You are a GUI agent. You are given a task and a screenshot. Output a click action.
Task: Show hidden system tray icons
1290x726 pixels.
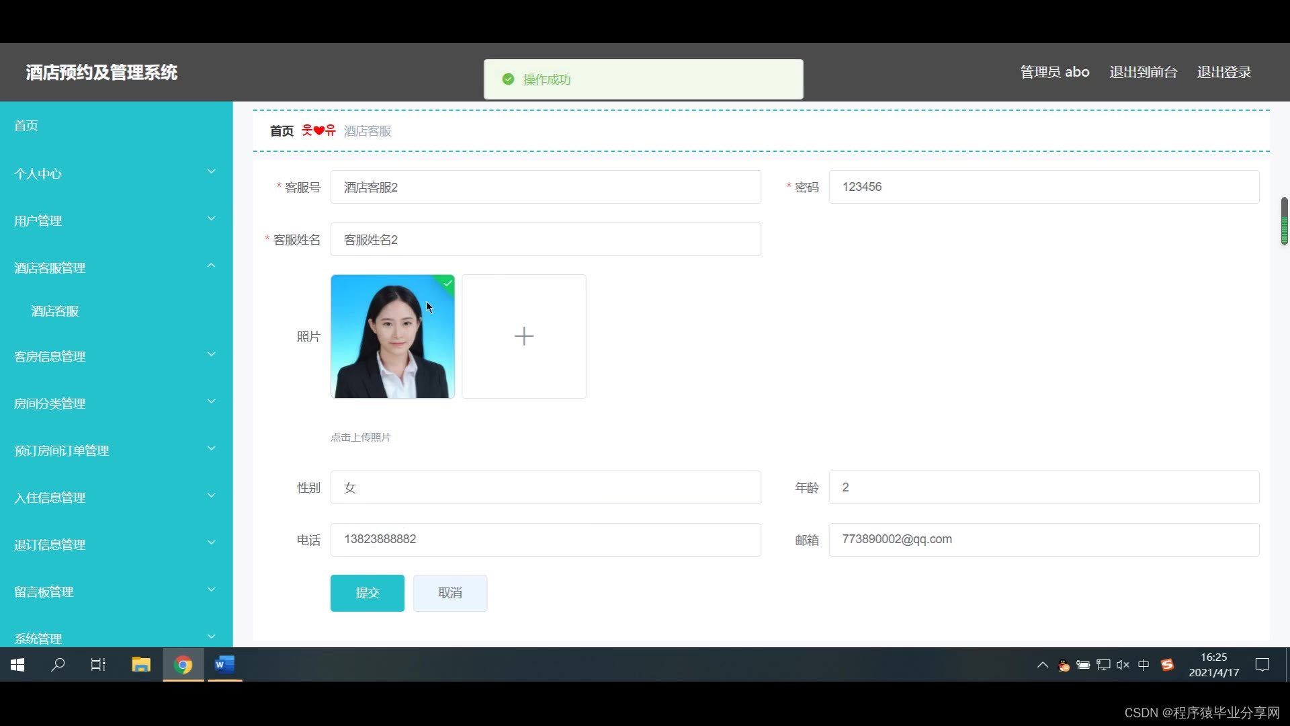1042,665
